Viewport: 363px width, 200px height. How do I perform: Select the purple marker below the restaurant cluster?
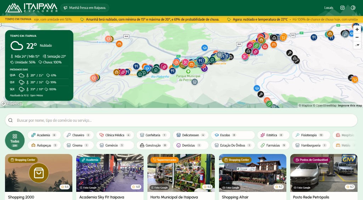click(204, 68)
